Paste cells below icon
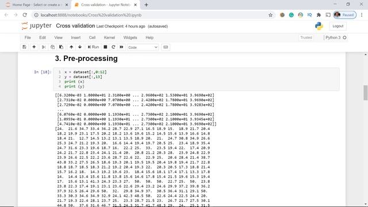Viewport: 368px width, 207px height. [x=62, y=47]
